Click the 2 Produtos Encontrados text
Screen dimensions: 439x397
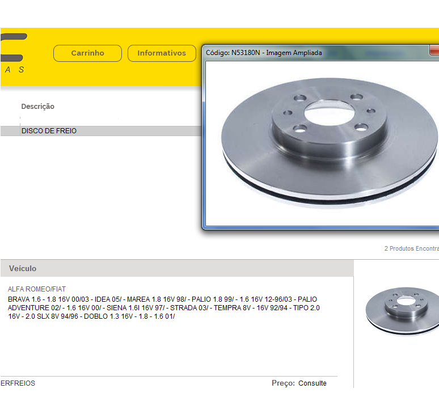pyautogui.click(x=412, y=248)
